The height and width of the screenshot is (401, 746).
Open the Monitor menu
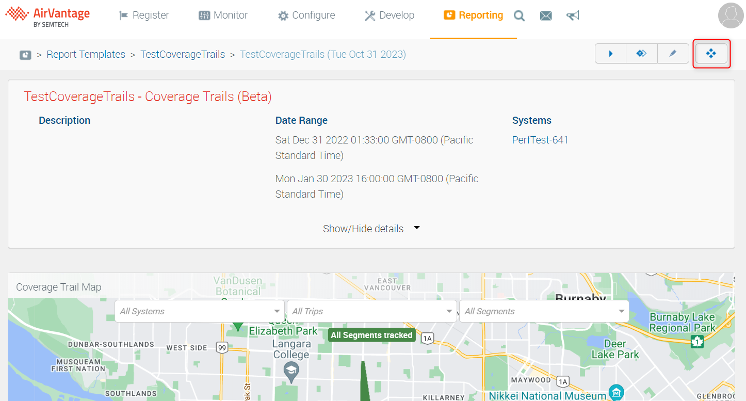tap(223, 15)
